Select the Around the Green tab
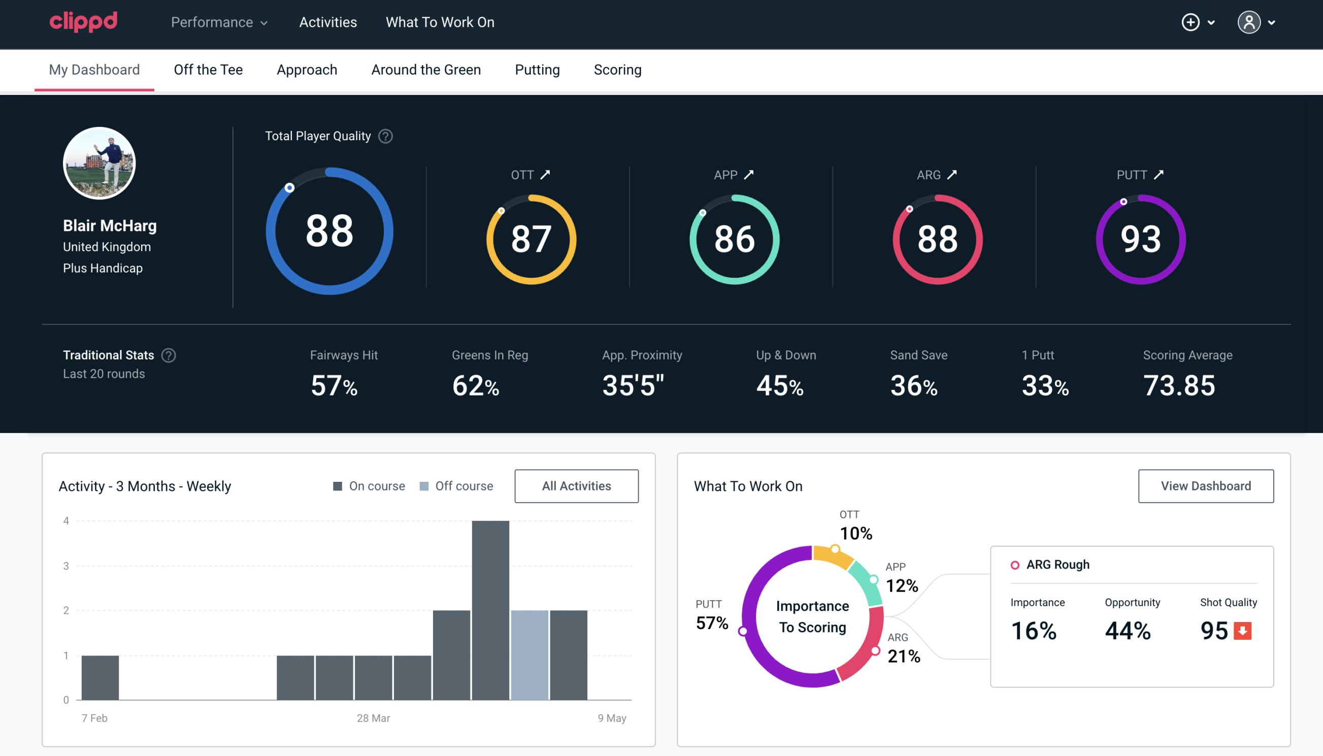The image size is (1323, 756). pos(425,69)
